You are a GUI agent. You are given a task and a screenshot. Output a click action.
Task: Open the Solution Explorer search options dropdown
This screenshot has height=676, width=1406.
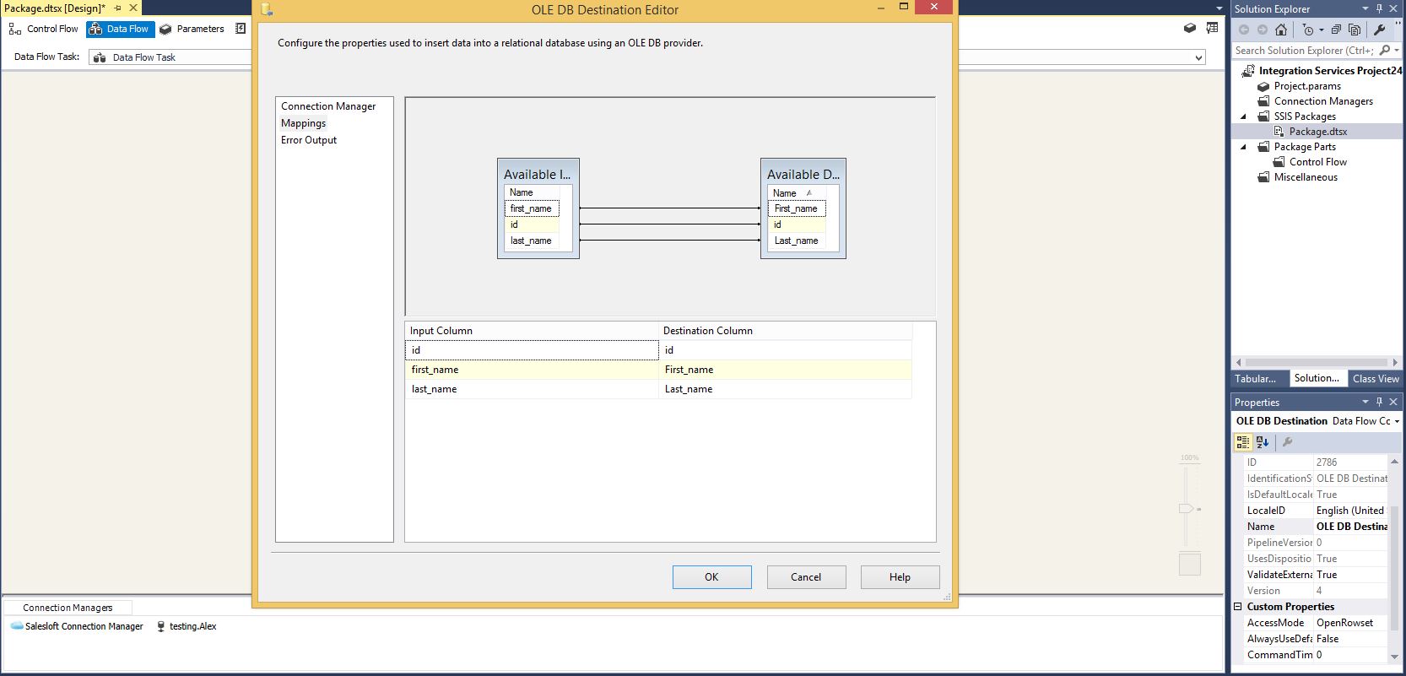pyautogui.click(x=1397, y=51)
